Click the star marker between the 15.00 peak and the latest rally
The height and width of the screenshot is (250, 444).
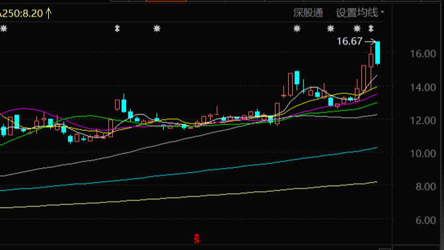point(330,28)
